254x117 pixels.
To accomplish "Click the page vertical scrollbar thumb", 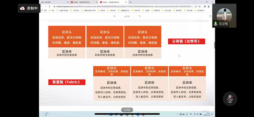I will [x=215, y=45].
